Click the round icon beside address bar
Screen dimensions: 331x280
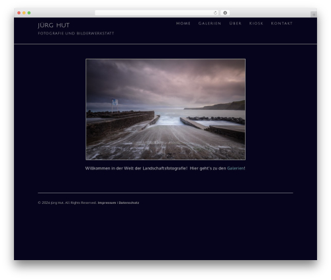point(225,13)
